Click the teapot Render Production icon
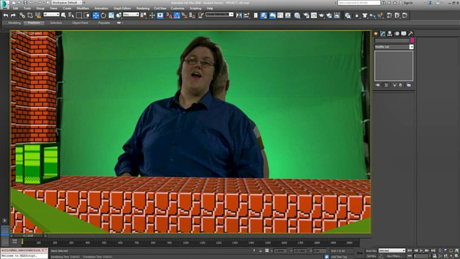The width and height of the screenshot is (460, 259). pos(322,15)
